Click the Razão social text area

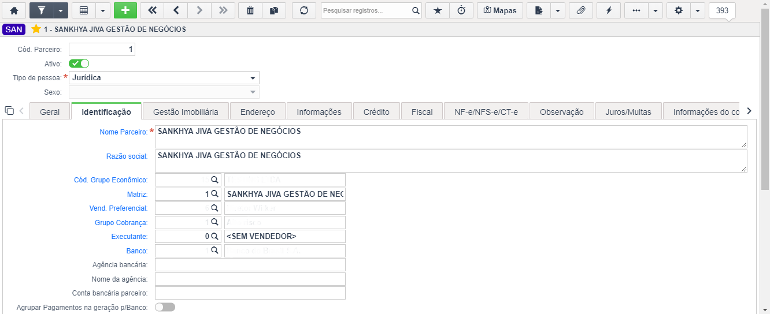(x=451, y=161)
